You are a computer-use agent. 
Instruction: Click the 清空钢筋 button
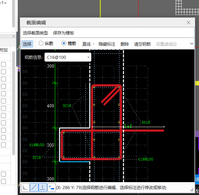[x=142, y=44]
